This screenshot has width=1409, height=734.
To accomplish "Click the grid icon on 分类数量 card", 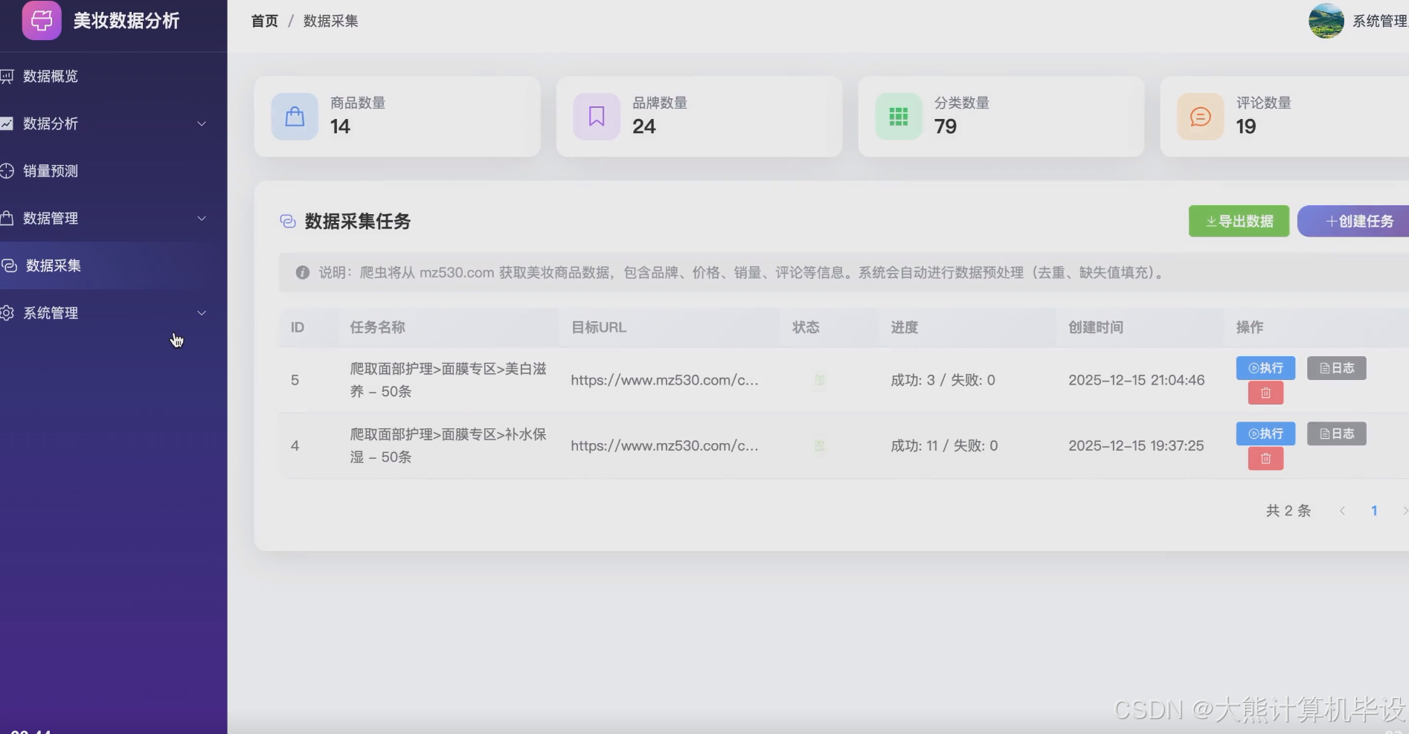I will coord(899,116).
